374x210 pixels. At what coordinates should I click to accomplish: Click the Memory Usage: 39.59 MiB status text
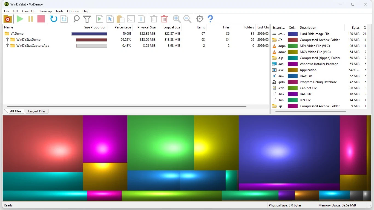tap(337, 205)
